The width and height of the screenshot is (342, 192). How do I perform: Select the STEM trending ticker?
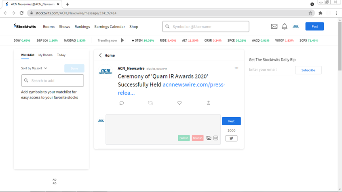coord(143,40)
